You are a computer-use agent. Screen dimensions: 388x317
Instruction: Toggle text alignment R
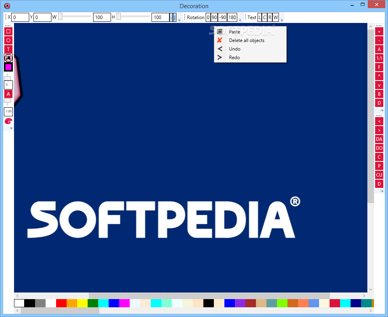(270, 17)
